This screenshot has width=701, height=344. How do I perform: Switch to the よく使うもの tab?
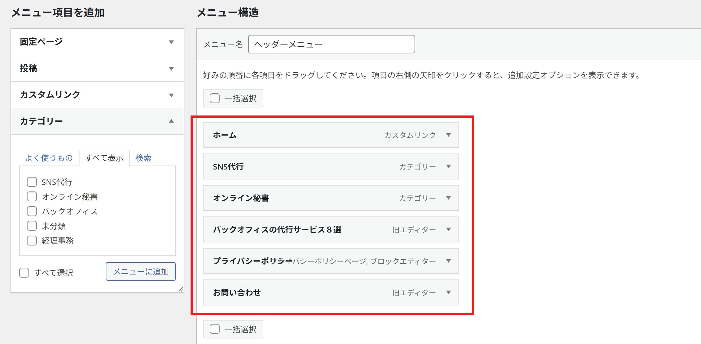49,158
